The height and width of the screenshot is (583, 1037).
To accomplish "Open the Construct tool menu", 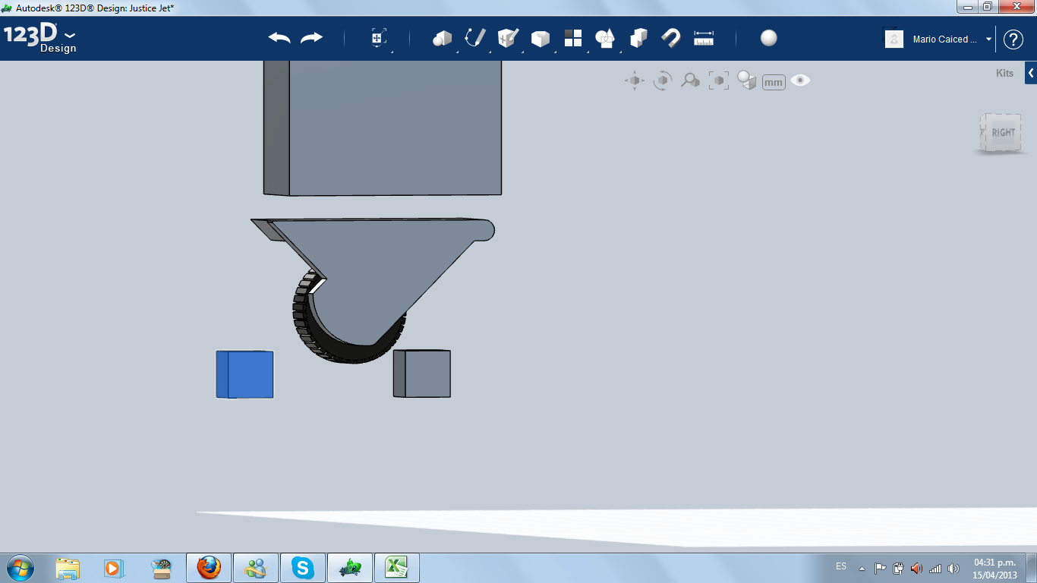I will 508,38.
